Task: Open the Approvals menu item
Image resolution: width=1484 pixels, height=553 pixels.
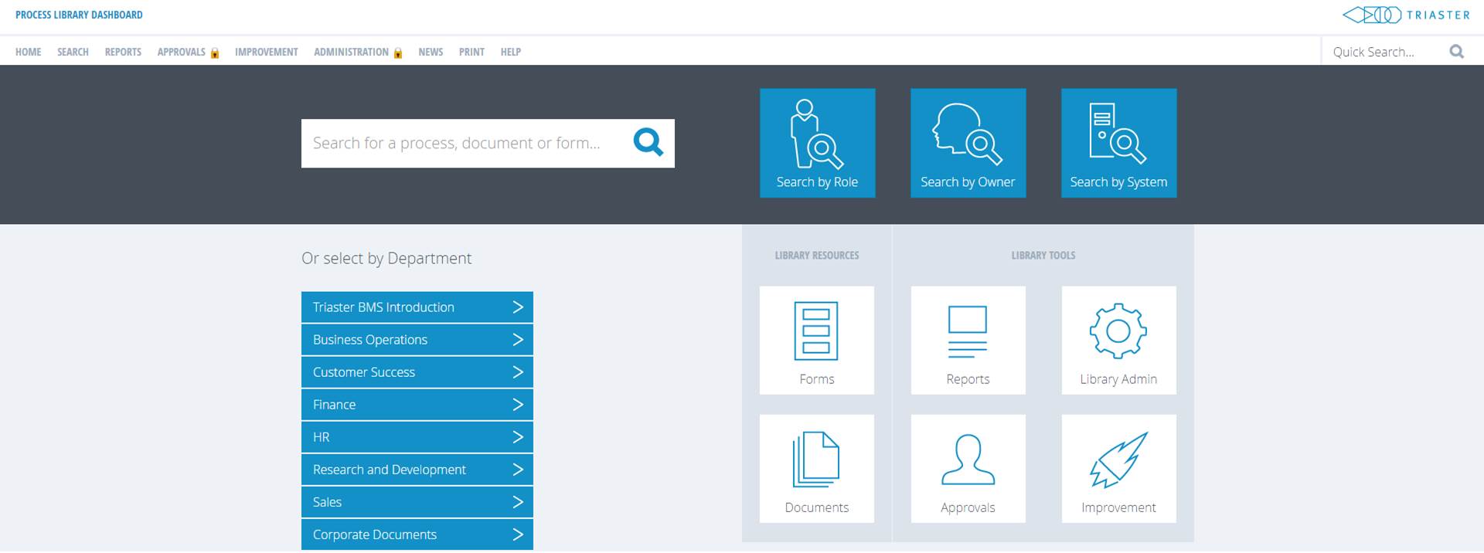Action: click(x=182, y=52)
